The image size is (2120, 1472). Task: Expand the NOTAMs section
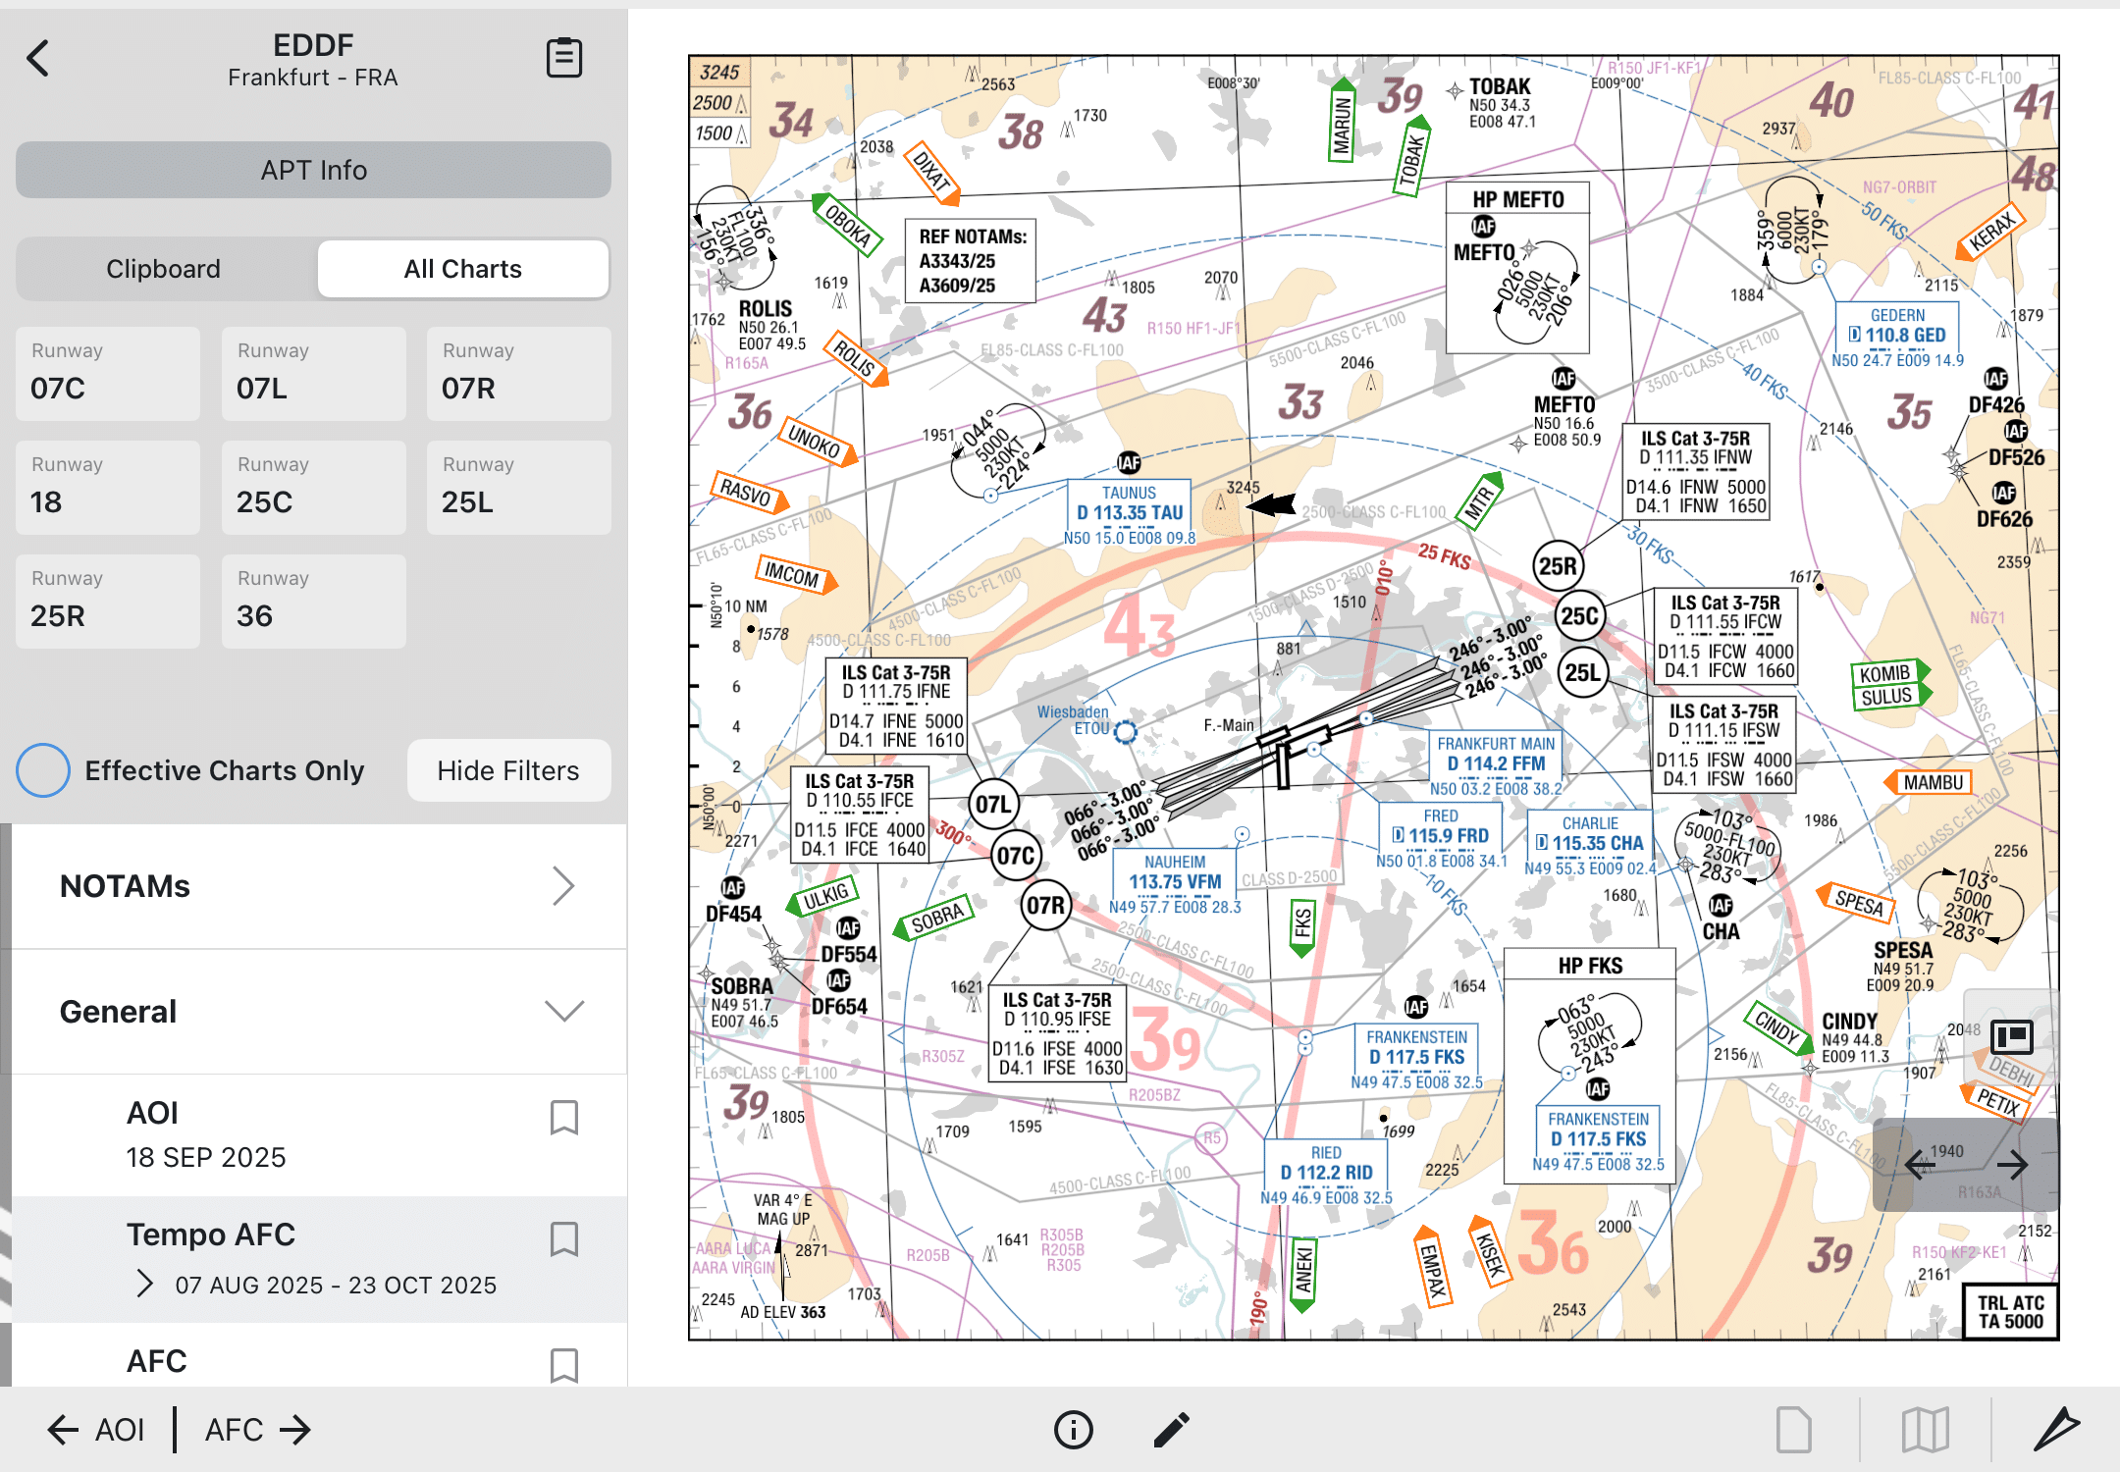[x=562, y=886]
